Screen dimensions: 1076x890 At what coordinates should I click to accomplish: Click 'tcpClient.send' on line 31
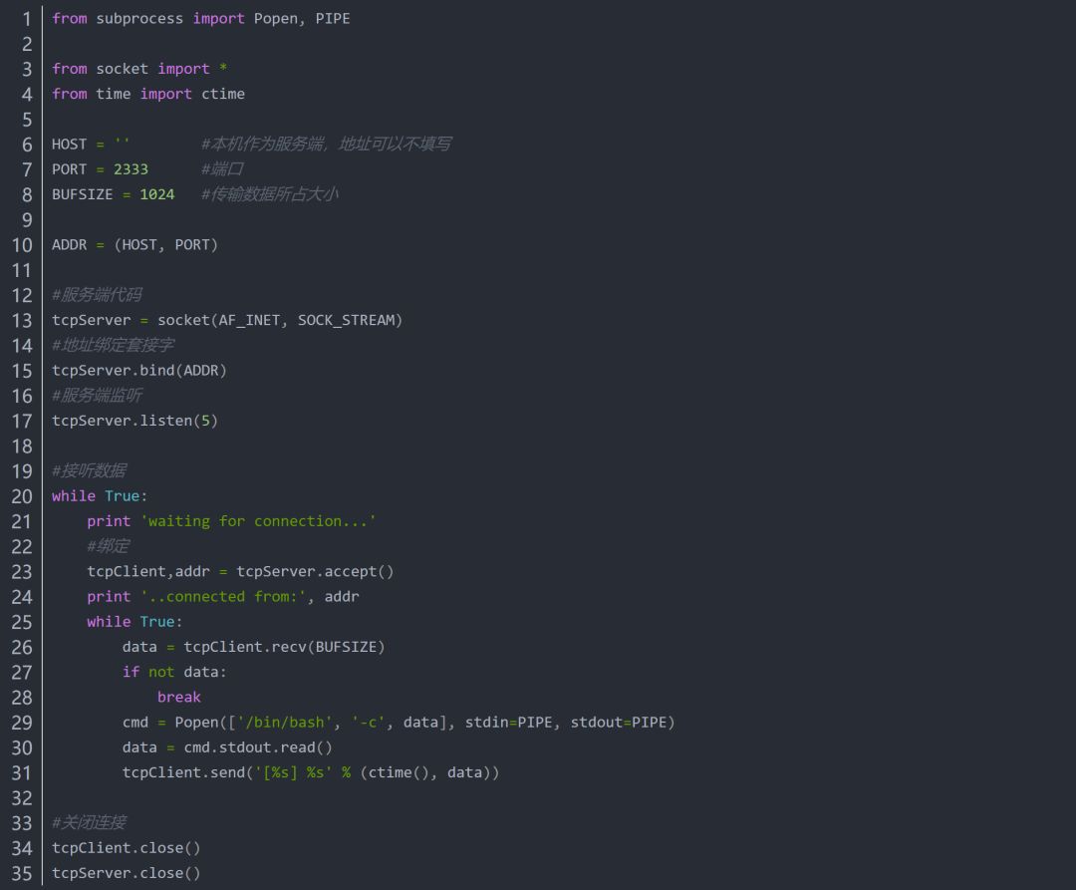(x=183, y=772)
